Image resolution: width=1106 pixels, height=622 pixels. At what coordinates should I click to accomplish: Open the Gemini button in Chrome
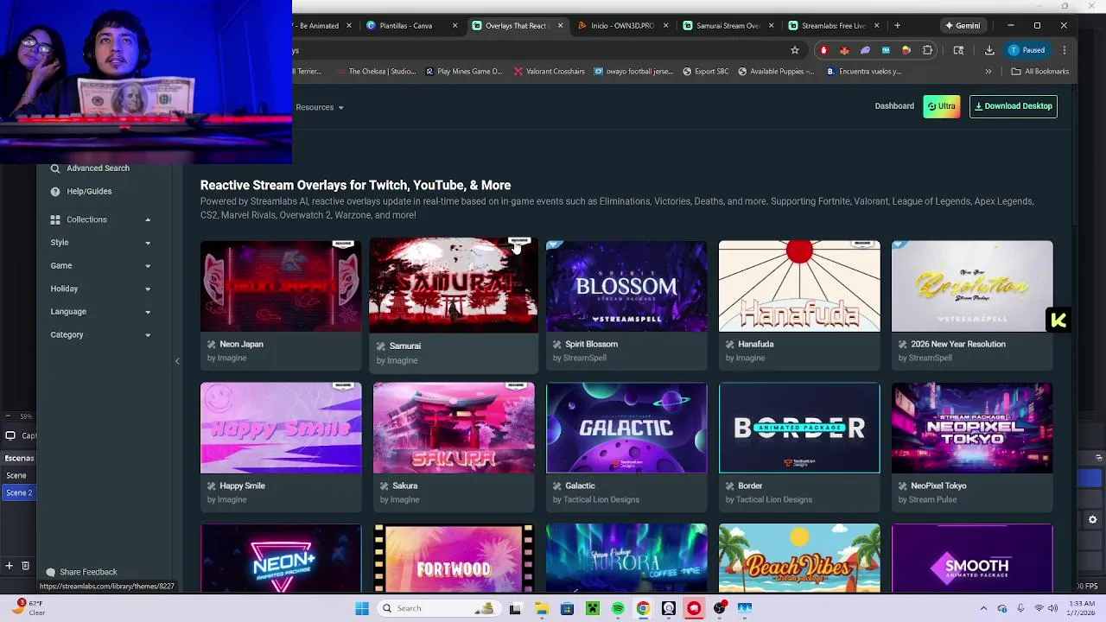[962, 26]
